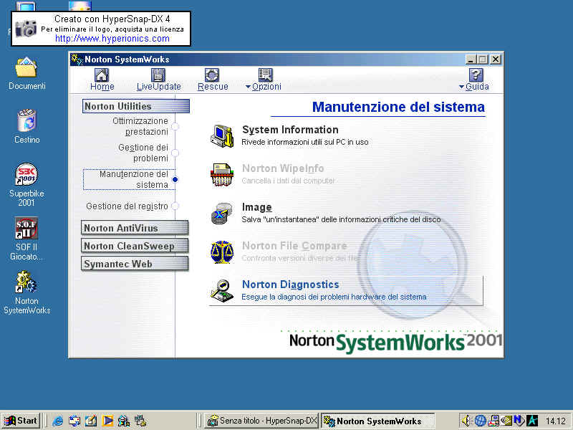Select Ottimizzazione prestazioni category

140,126
